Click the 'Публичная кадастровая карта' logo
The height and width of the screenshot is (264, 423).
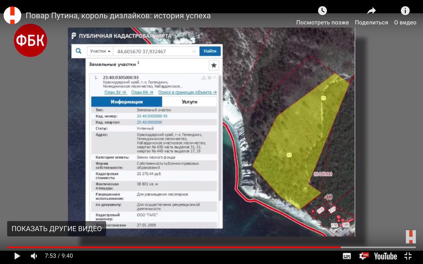(121, 36)
